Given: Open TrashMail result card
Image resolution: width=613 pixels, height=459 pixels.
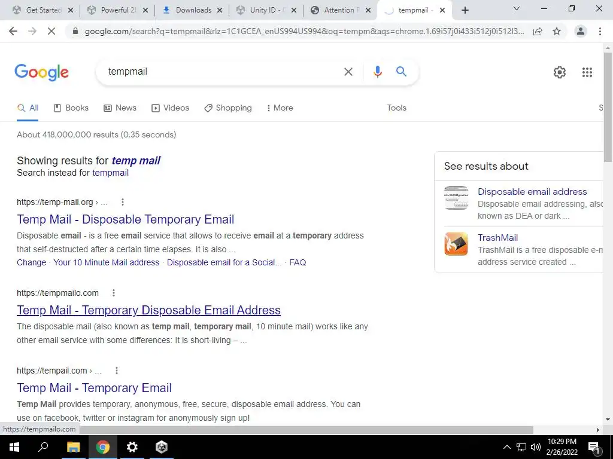Looking at the screenshot, I should (x=497, y=238).
